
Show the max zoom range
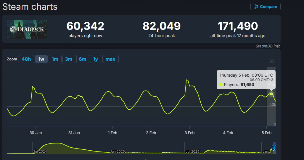110,59
